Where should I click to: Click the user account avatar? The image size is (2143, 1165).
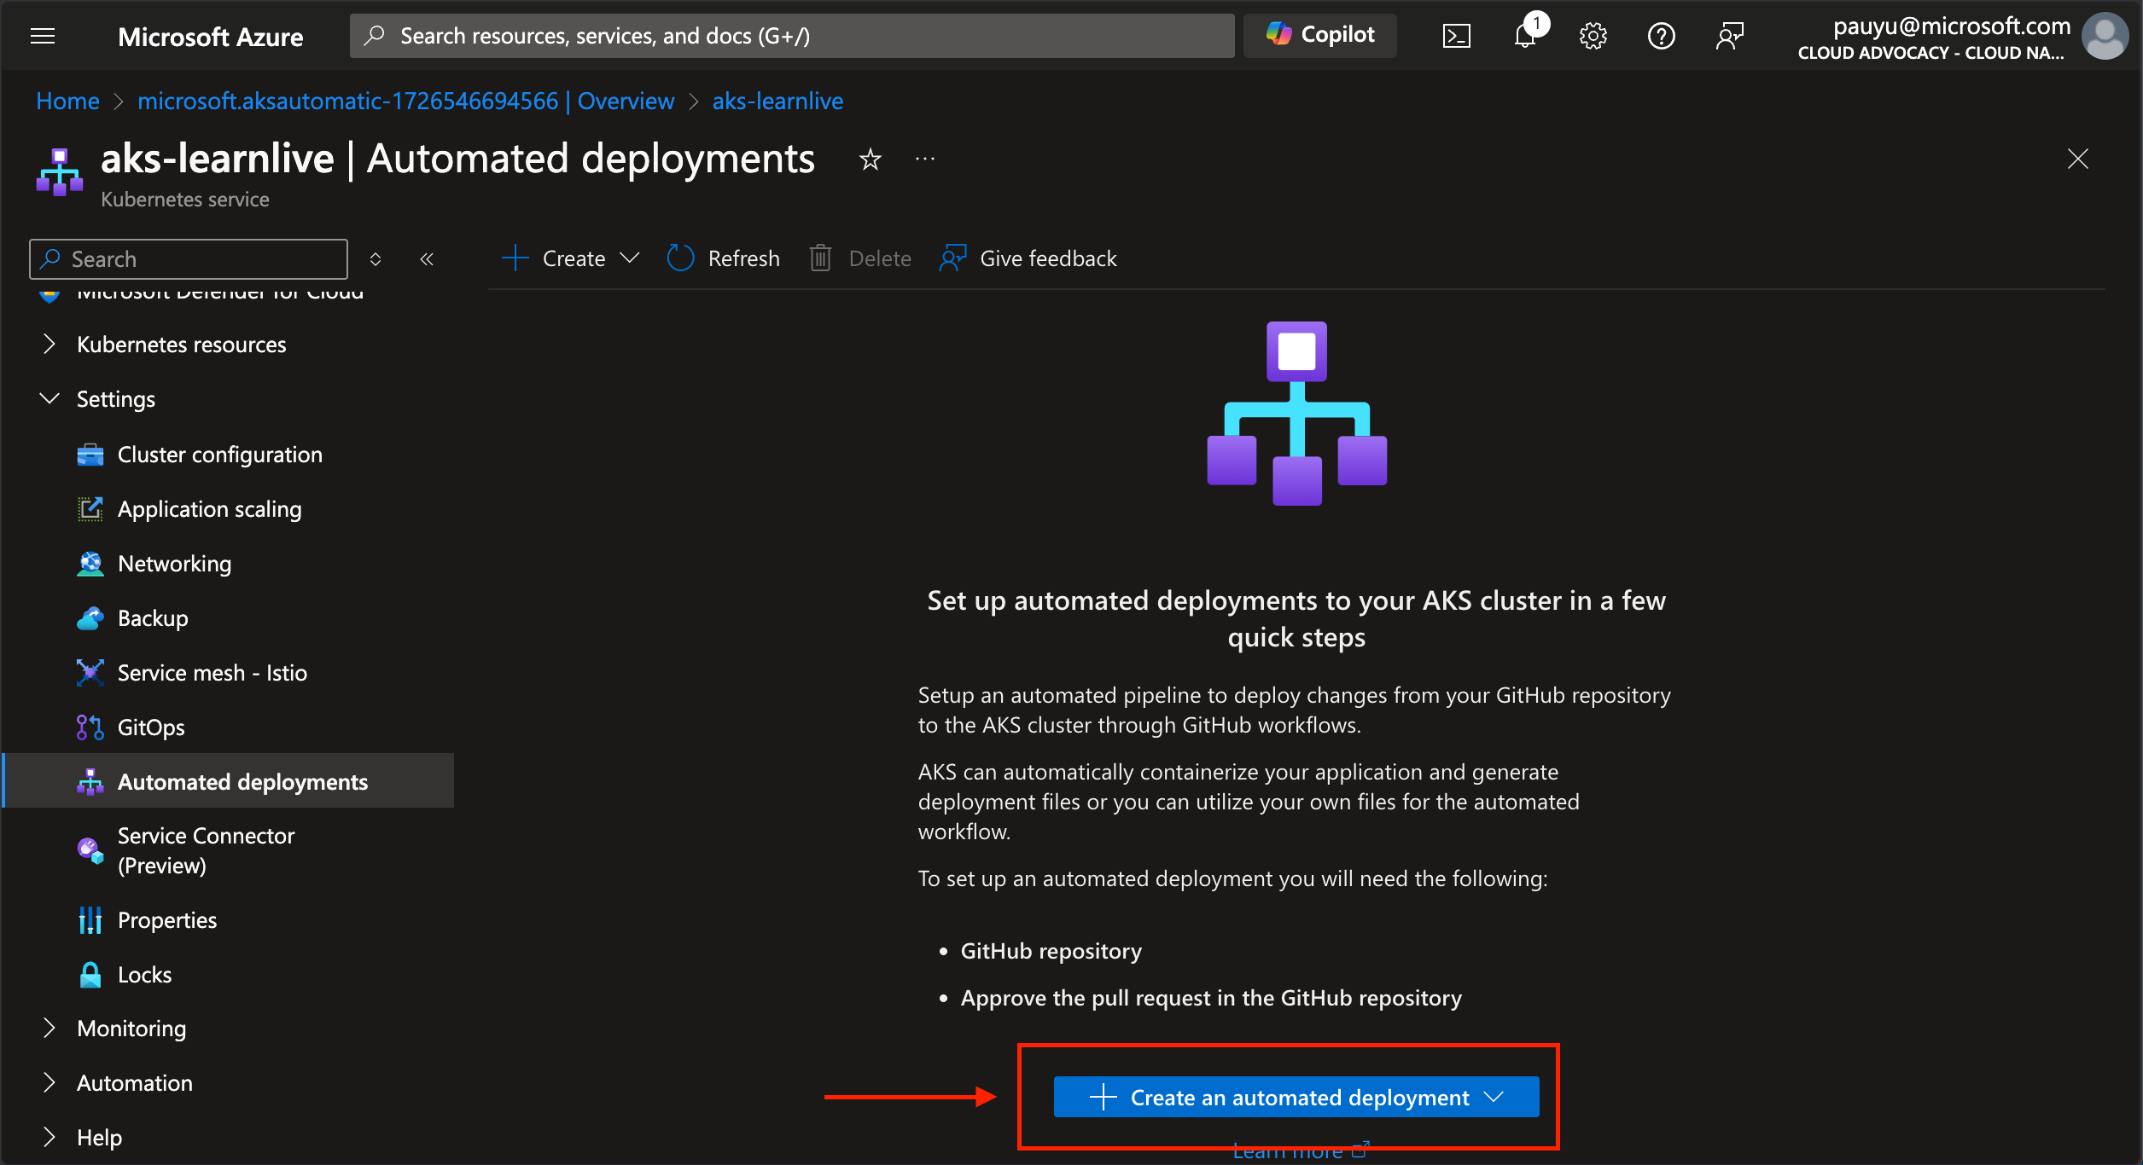tap(2105, 36)
